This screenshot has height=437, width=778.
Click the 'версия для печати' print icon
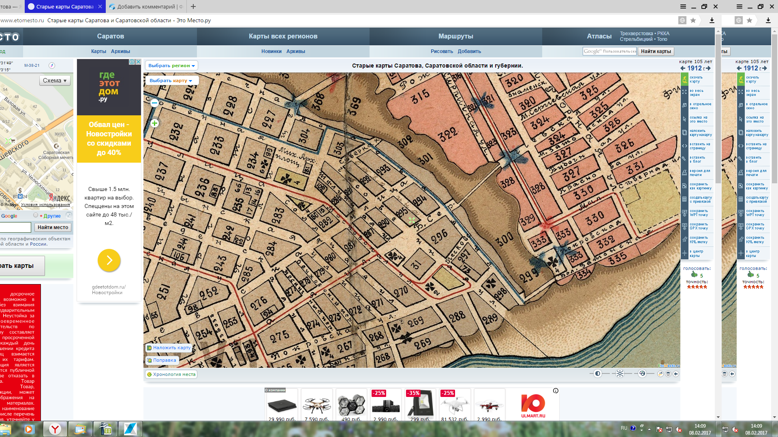click(684, 173)
